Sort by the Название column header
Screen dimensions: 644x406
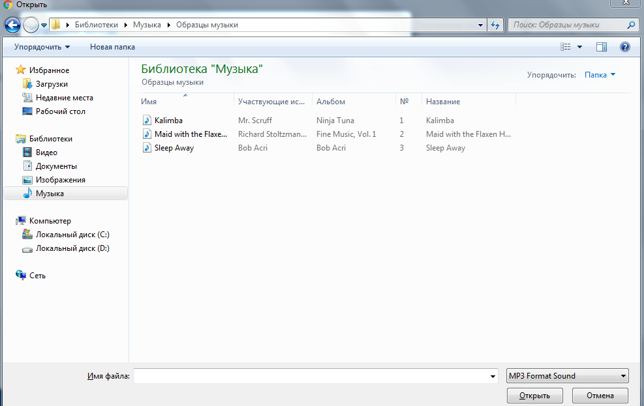468,101
